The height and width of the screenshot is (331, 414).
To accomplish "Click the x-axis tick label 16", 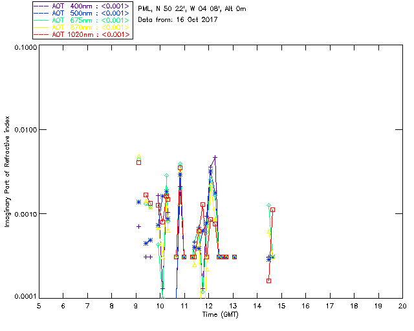I will pos(305,306).
